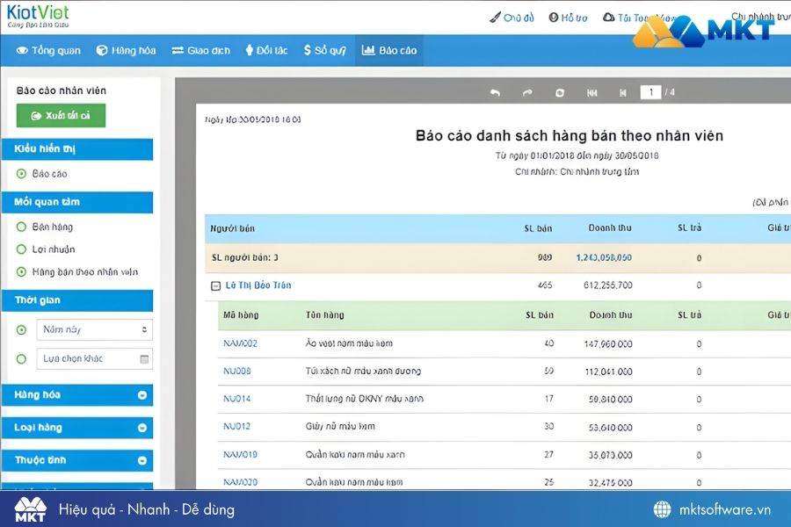Open the Giao dịch menu
The width and height of the screenshot is (791, 527).
pyautogui.click(x=200, y=50)
